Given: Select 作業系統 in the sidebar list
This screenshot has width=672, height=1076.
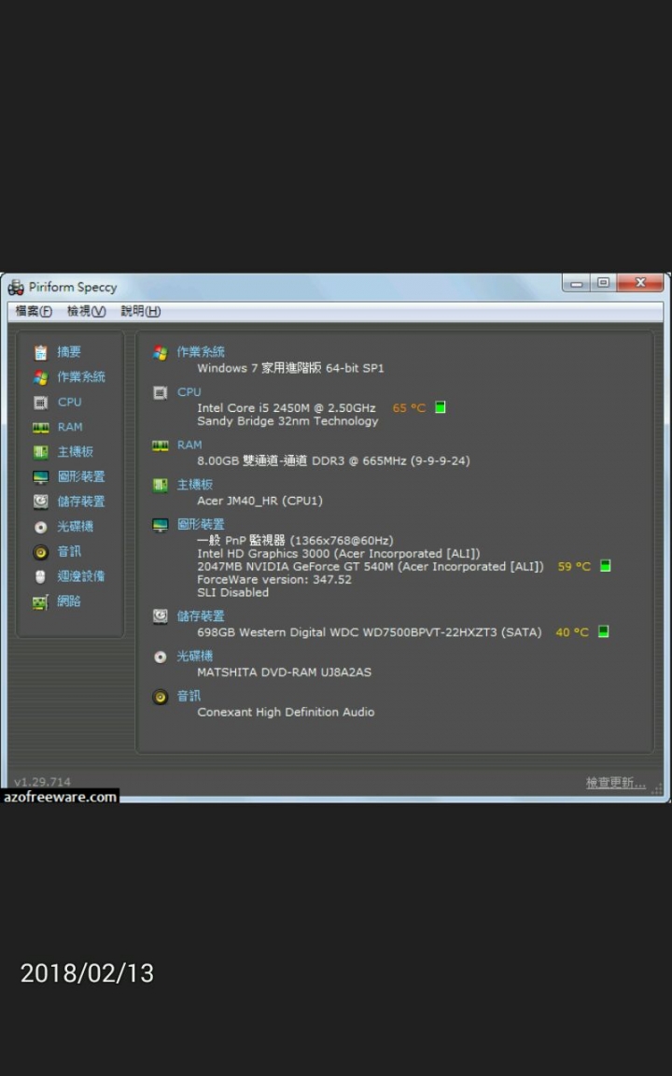Looking at the screenshot, I should pyautogui.click(x=81, y=376).
